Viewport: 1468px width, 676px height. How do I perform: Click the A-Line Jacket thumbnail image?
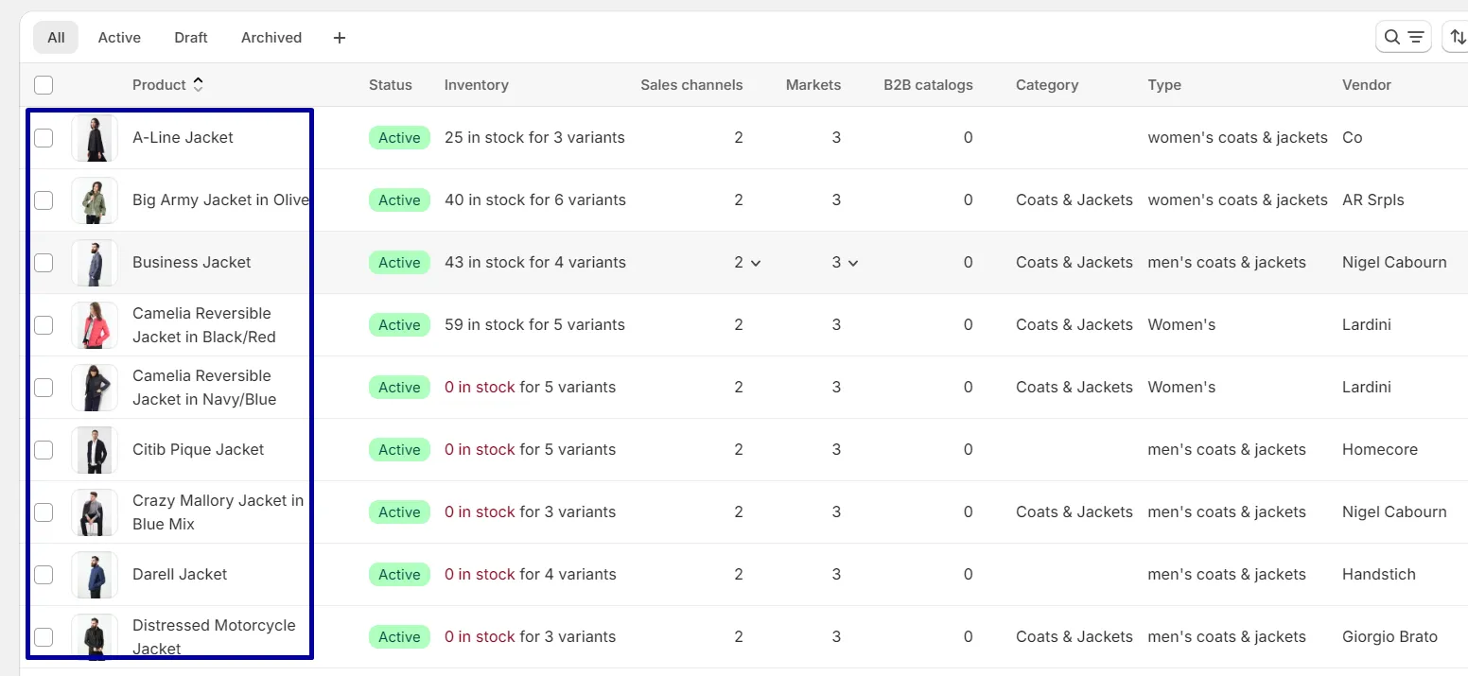point(95,138)
